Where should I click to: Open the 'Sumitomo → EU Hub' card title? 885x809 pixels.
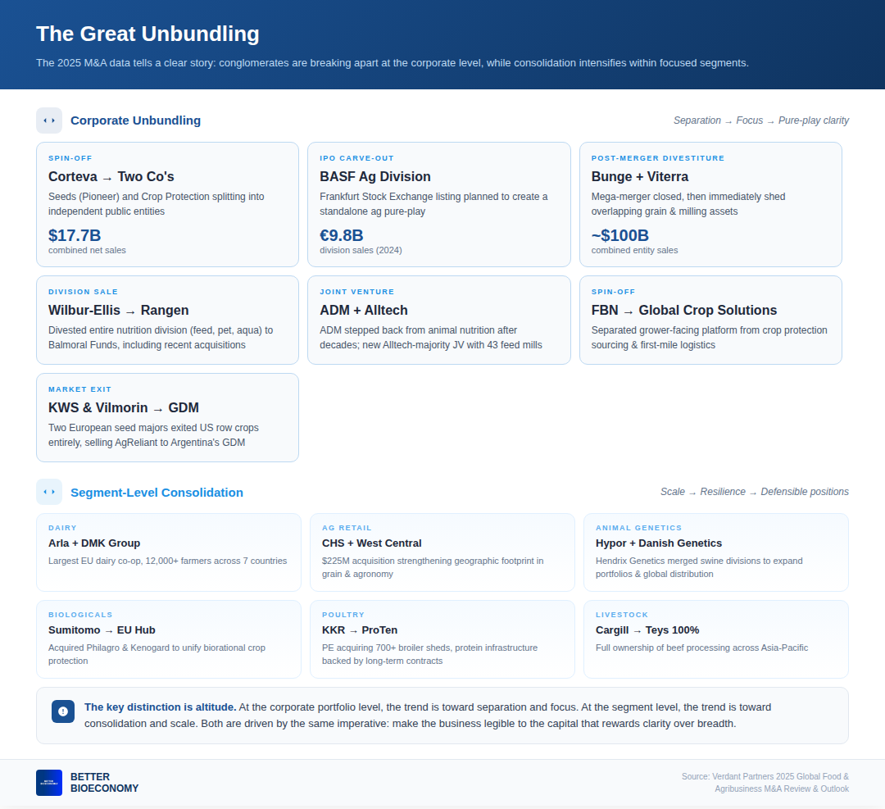point(102,630)
